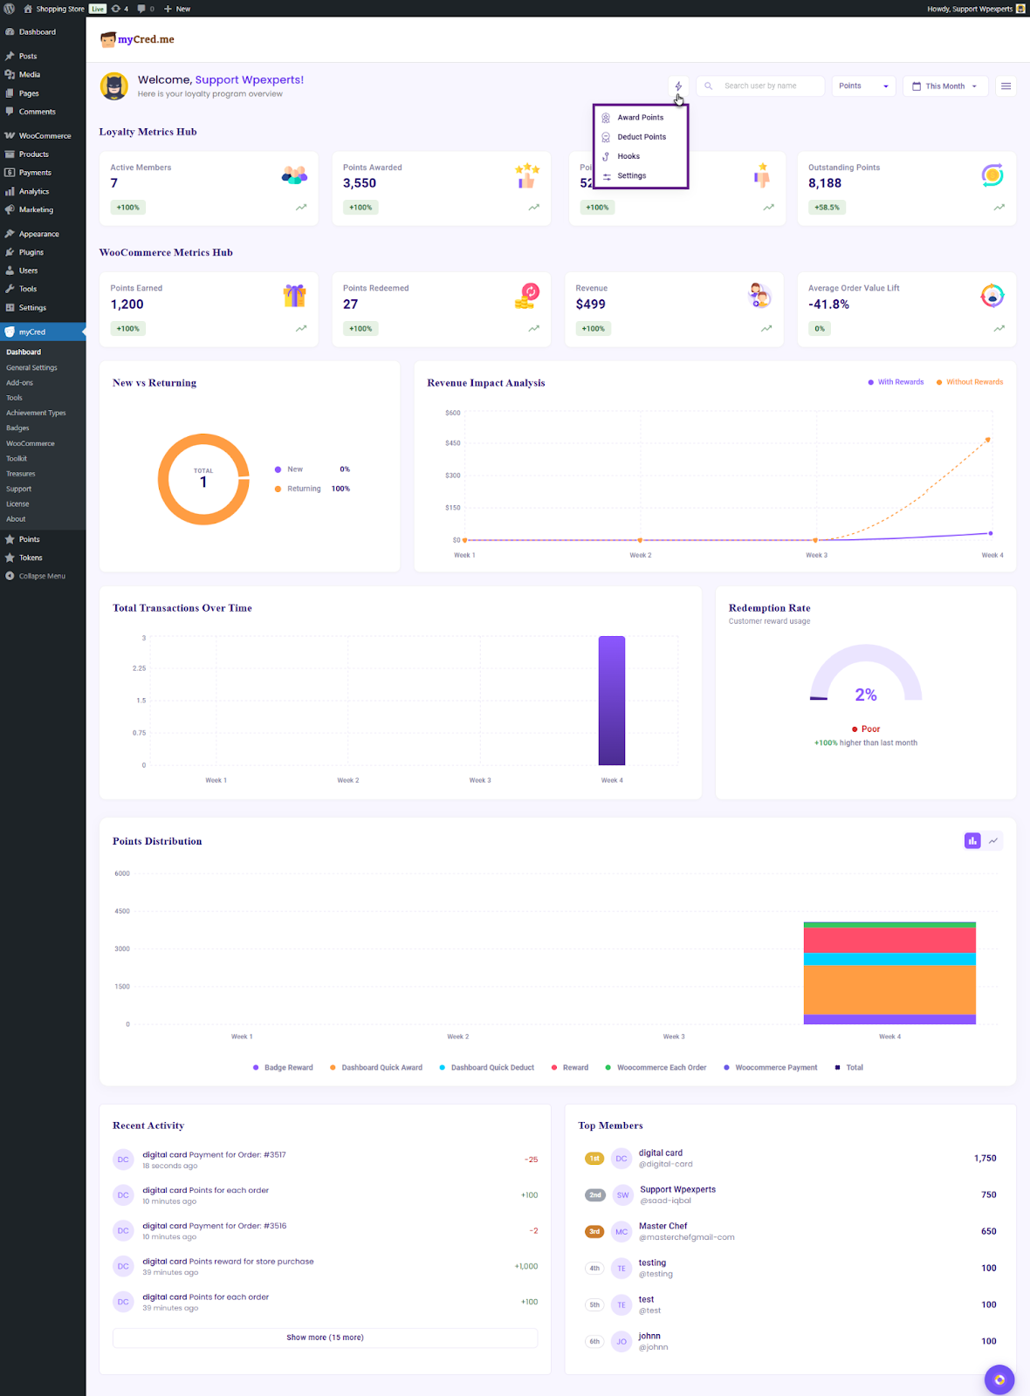The image size is (1030, 1396).
Task: Click the floating help widget icon
Action: click(999, 1379)
